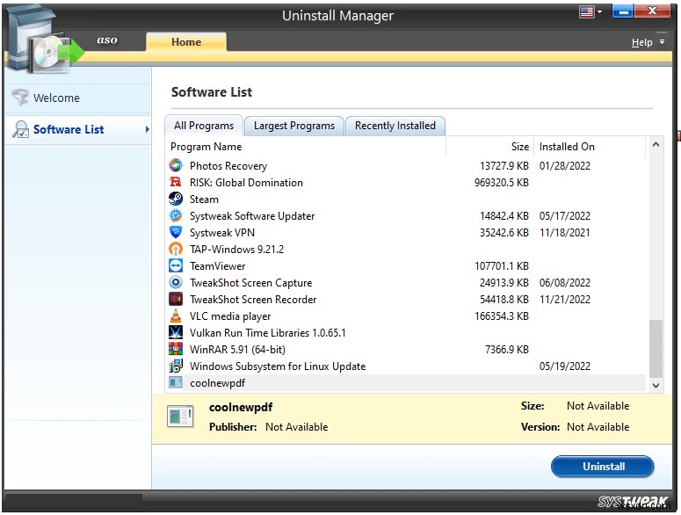The height and width of the screenshot is (515, 681).
Task: Select the Systweak VPN shield icon
Action: pos(176,233)
